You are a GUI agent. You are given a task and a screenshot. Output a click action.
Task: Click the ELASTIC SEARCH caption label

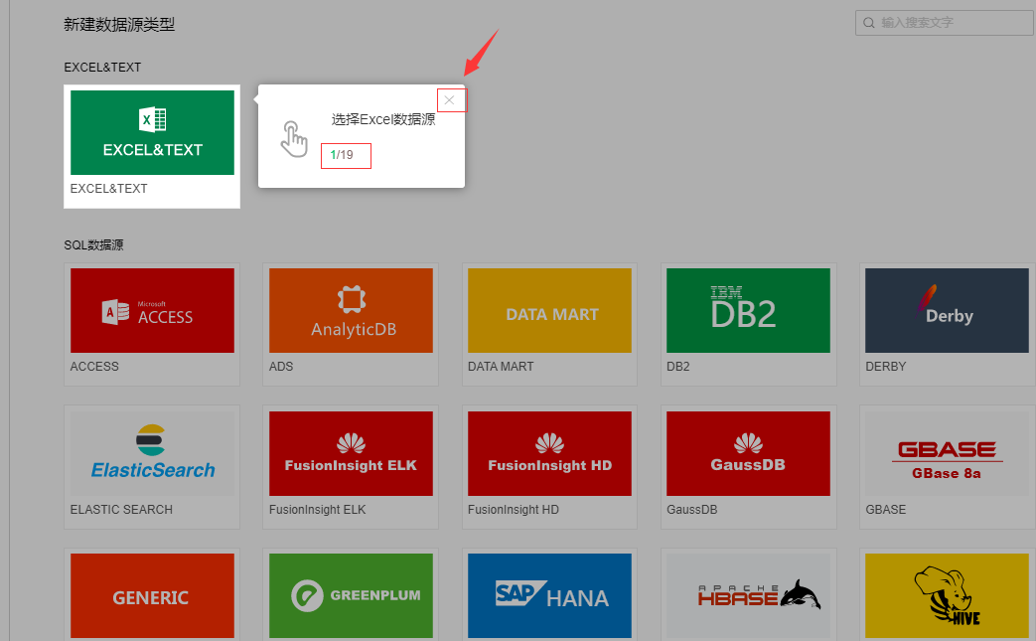121,510
